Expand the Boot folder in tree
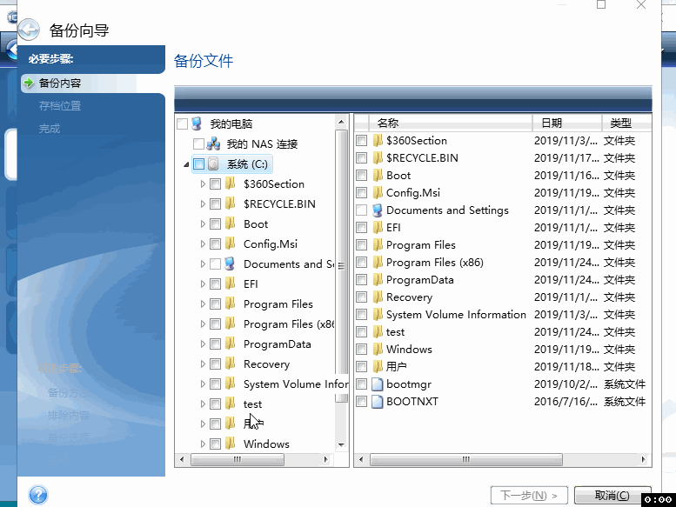Viewport: 676px width, 507px height. tap(203, 224)
